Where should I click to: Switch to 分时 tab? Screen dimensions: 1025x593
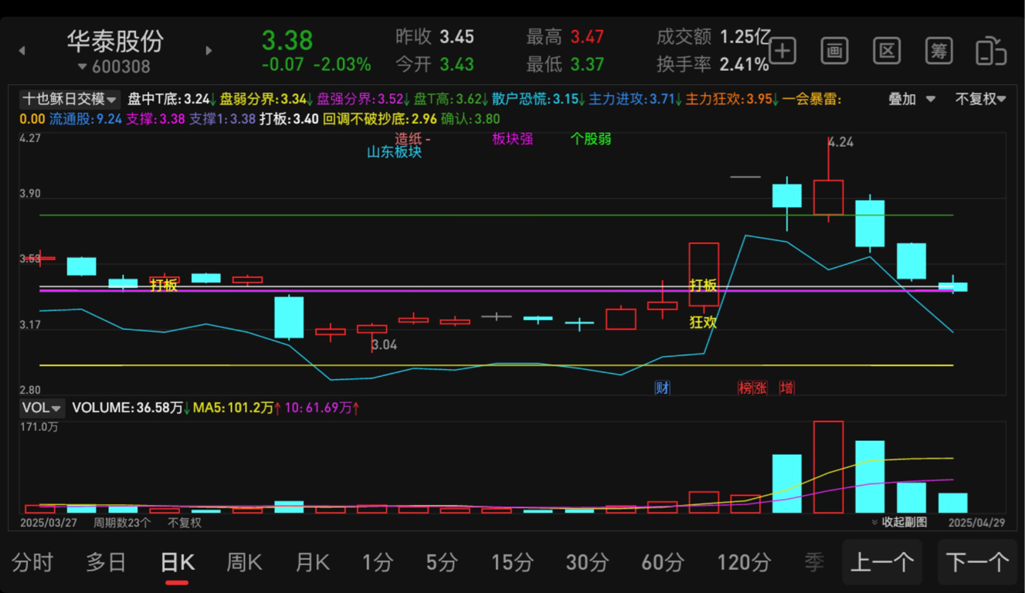(x=32, y=562)
